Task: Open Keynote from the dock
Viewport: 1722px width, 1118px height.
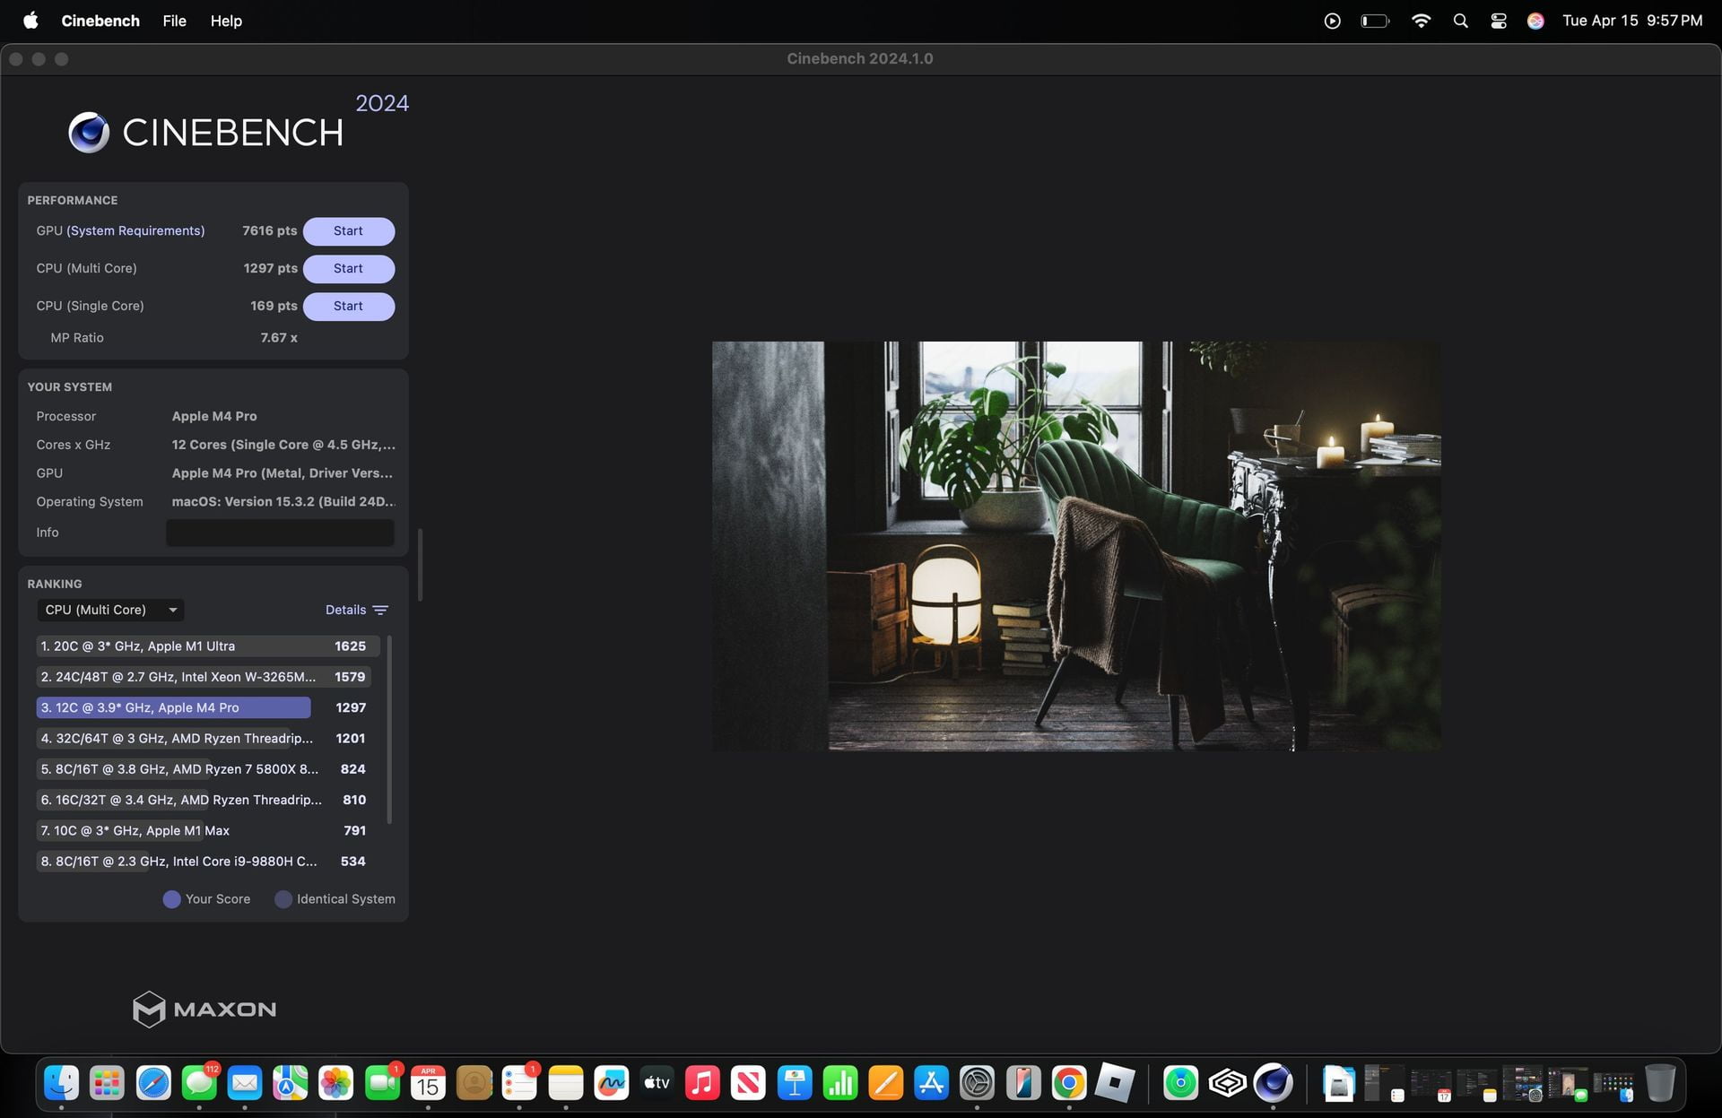Action: tap(795, 1083)
